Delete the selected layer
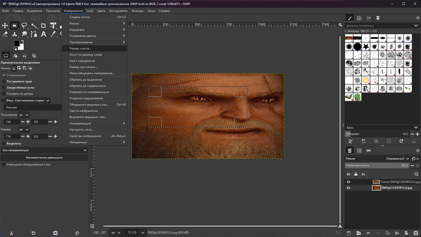The width and height of the screenshot is (421, 237). pyautogui.click(x=416, y=233)
